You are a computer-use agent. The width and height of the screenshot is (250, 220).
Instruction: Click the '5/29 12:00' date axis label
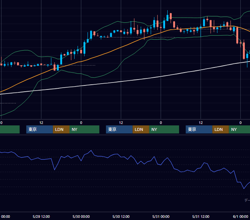point(41,216)
